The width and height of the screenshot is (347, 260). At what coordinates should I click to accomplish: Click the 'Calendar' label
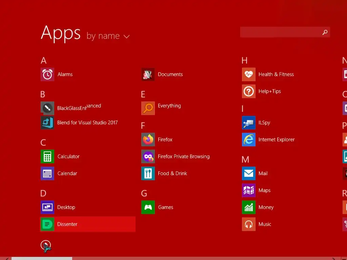[67, 173]
